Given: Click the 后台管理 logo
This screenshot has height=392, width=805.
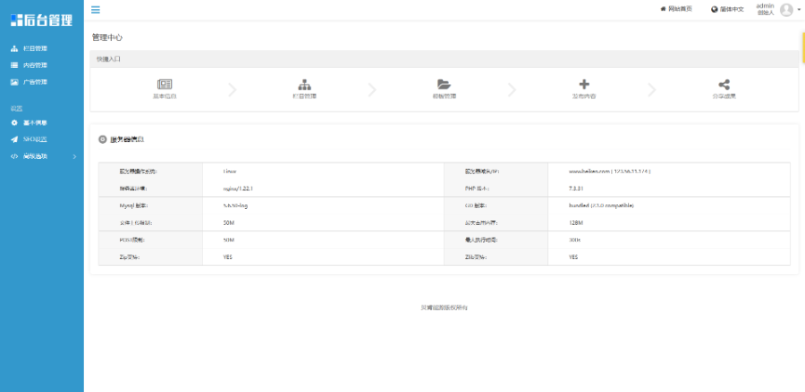Looking at the screenshot, I should click(x=41, y=21).
